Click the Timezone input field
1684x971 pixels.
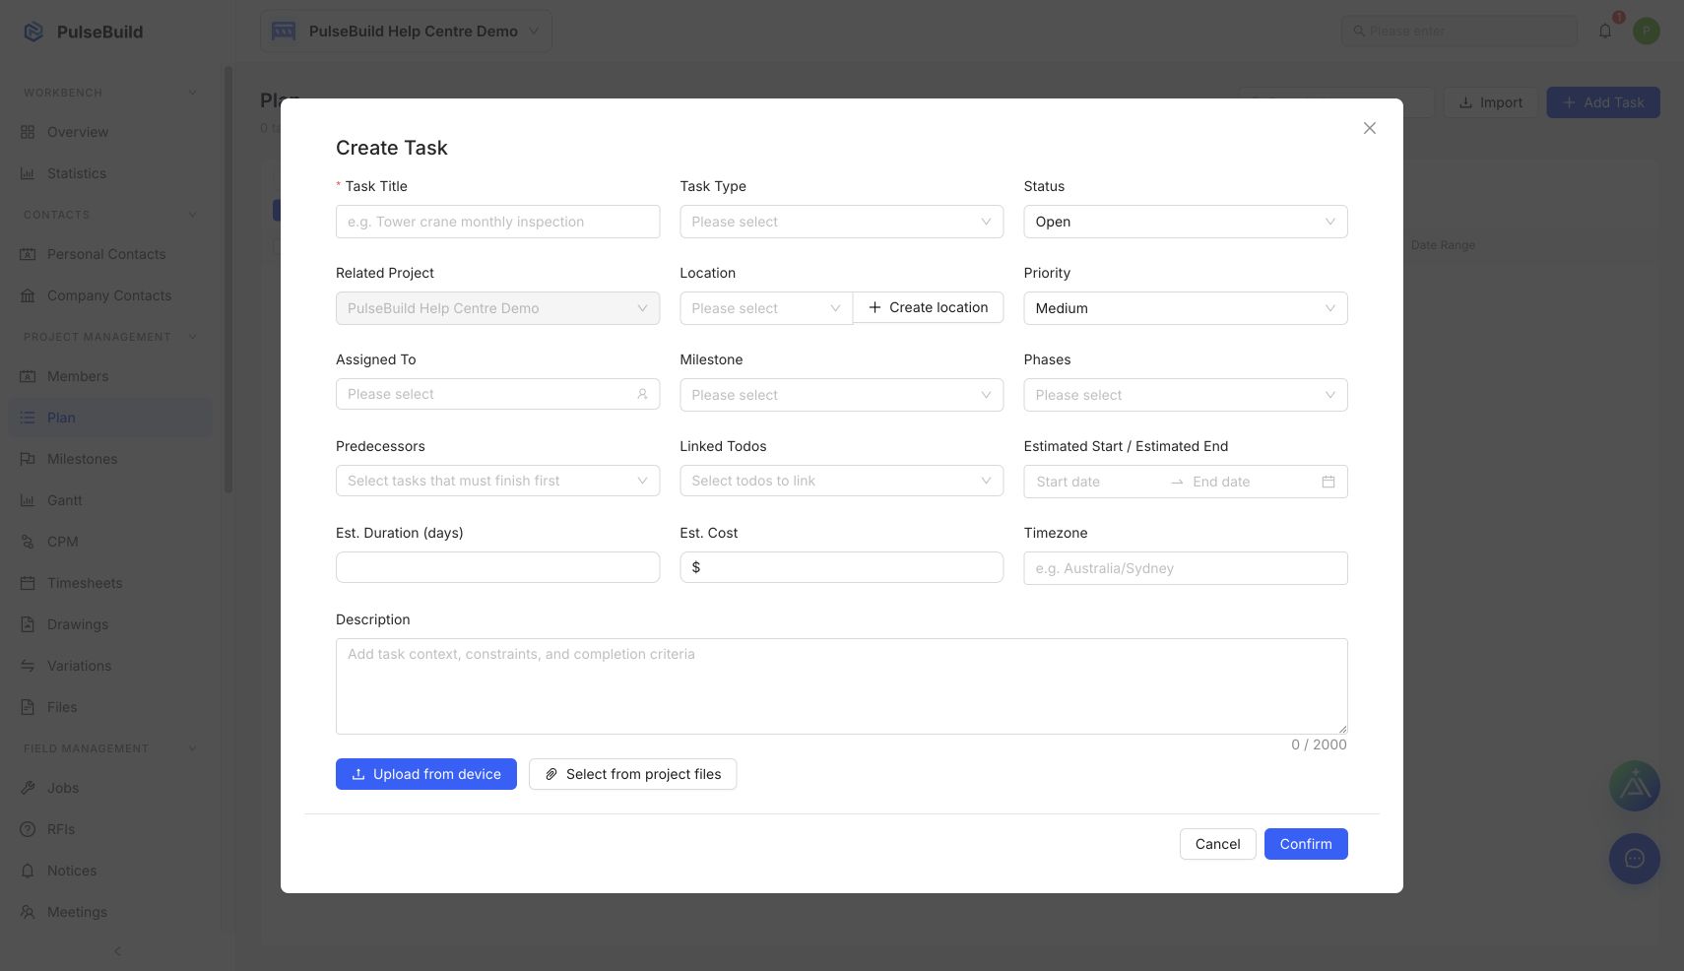point(1185,568)
